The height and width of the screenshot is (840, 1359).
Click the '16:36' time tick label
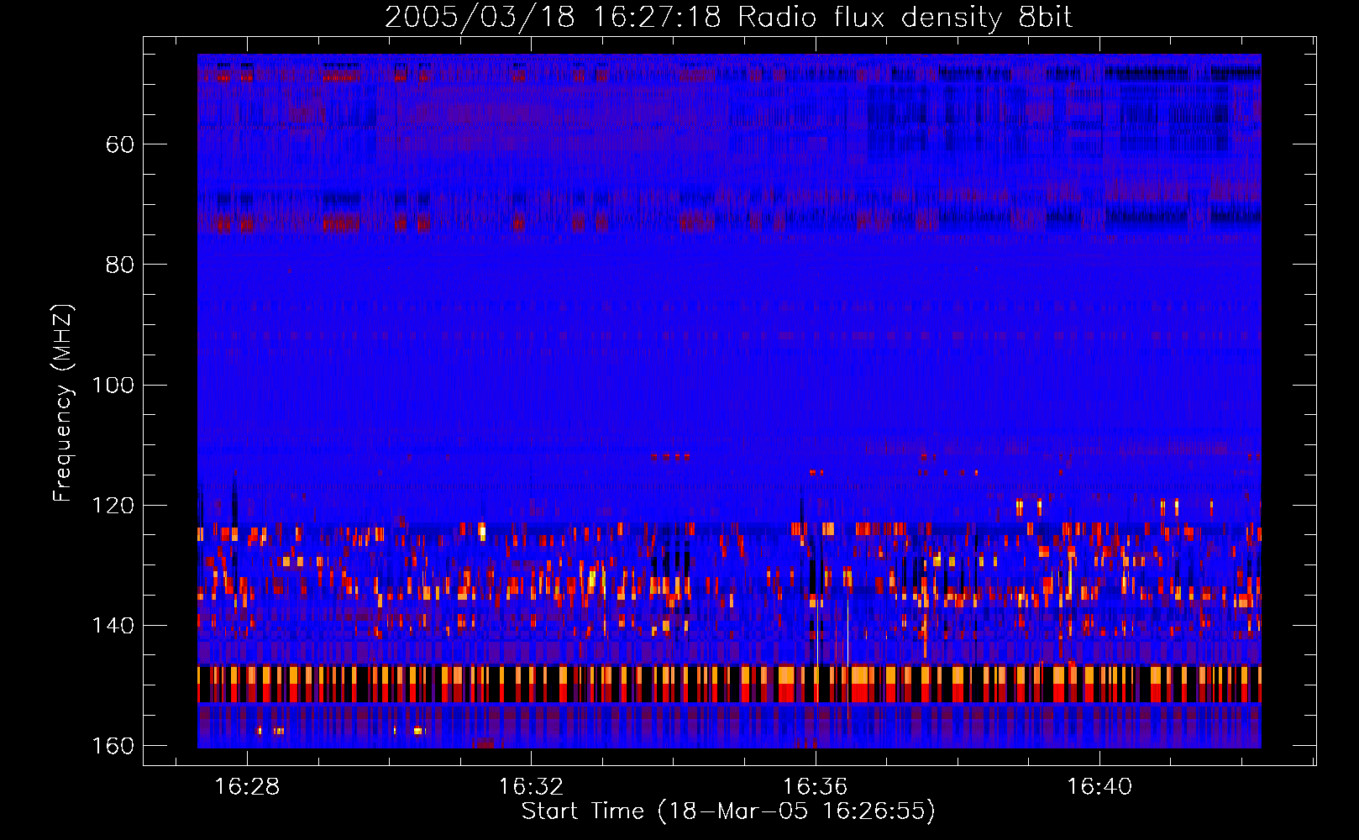pos(815,786)
